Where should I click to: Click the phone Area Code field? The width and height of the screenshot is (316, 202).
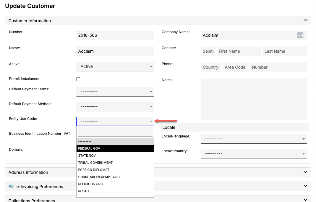click(235, 67)
